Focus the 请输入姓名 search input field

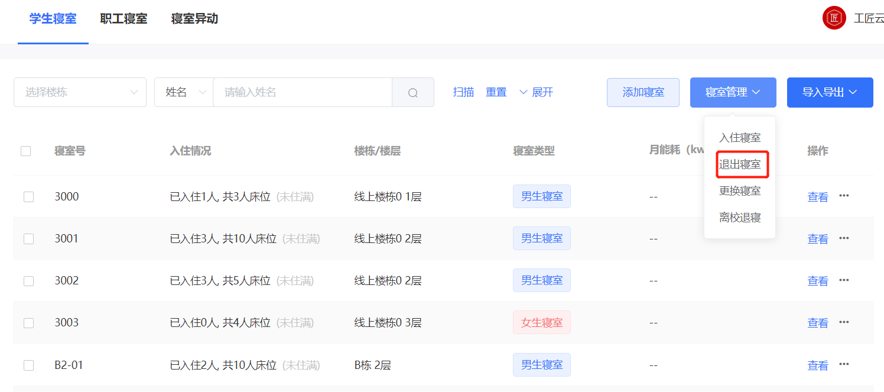[302, 92]
